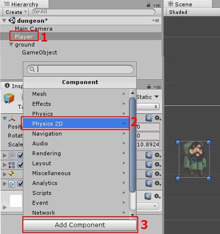Open the Mesh component submenu
Viewport: 220px width, 234px height.
point(76,94)
